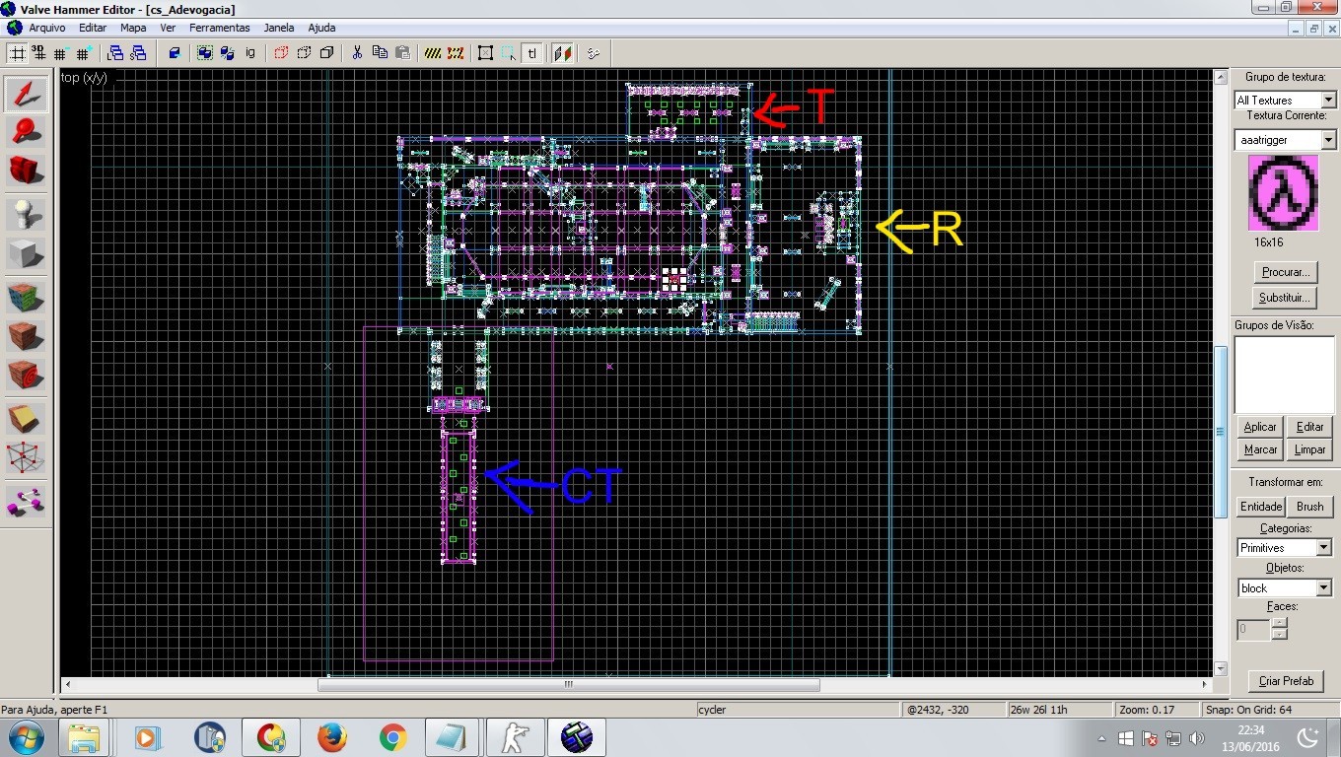Image resolution: width=1341 pixels, height=757 pixels.
Task: Click the Procurar texture button
Action: click(x=1286, y=272)
